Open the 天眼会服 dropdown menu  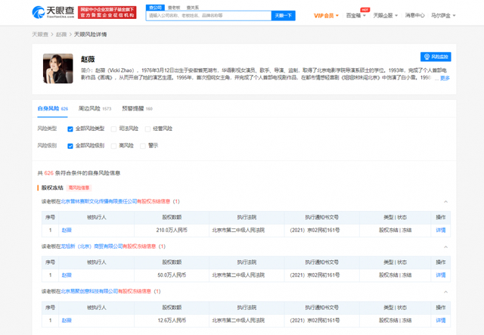(385, 15)
